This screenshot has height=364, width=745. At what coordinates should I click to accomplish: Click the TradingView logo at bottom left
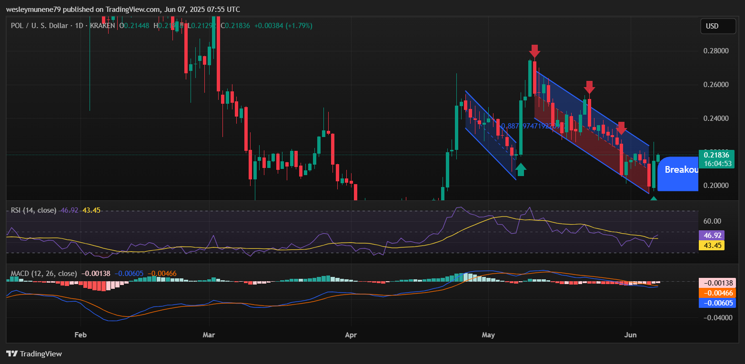pyautogui.click(x=34, y=354)
